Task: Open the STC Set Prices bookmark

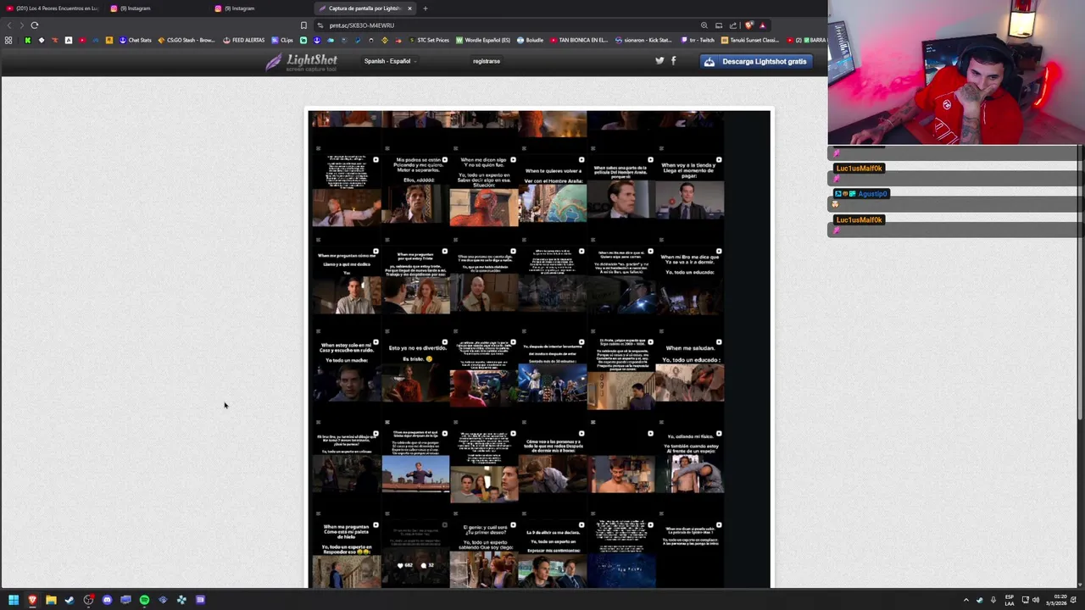Action: click(428, 40)
